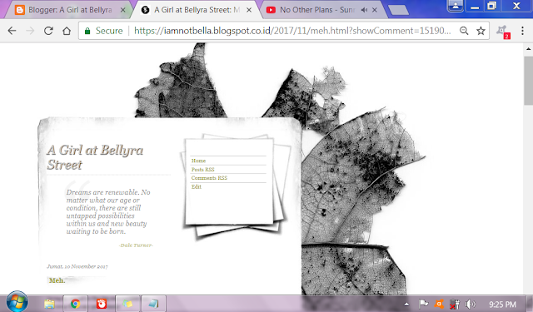Close the No Other Plans YouTube tab
533x312 pixels.
click(x=375, y=10)
